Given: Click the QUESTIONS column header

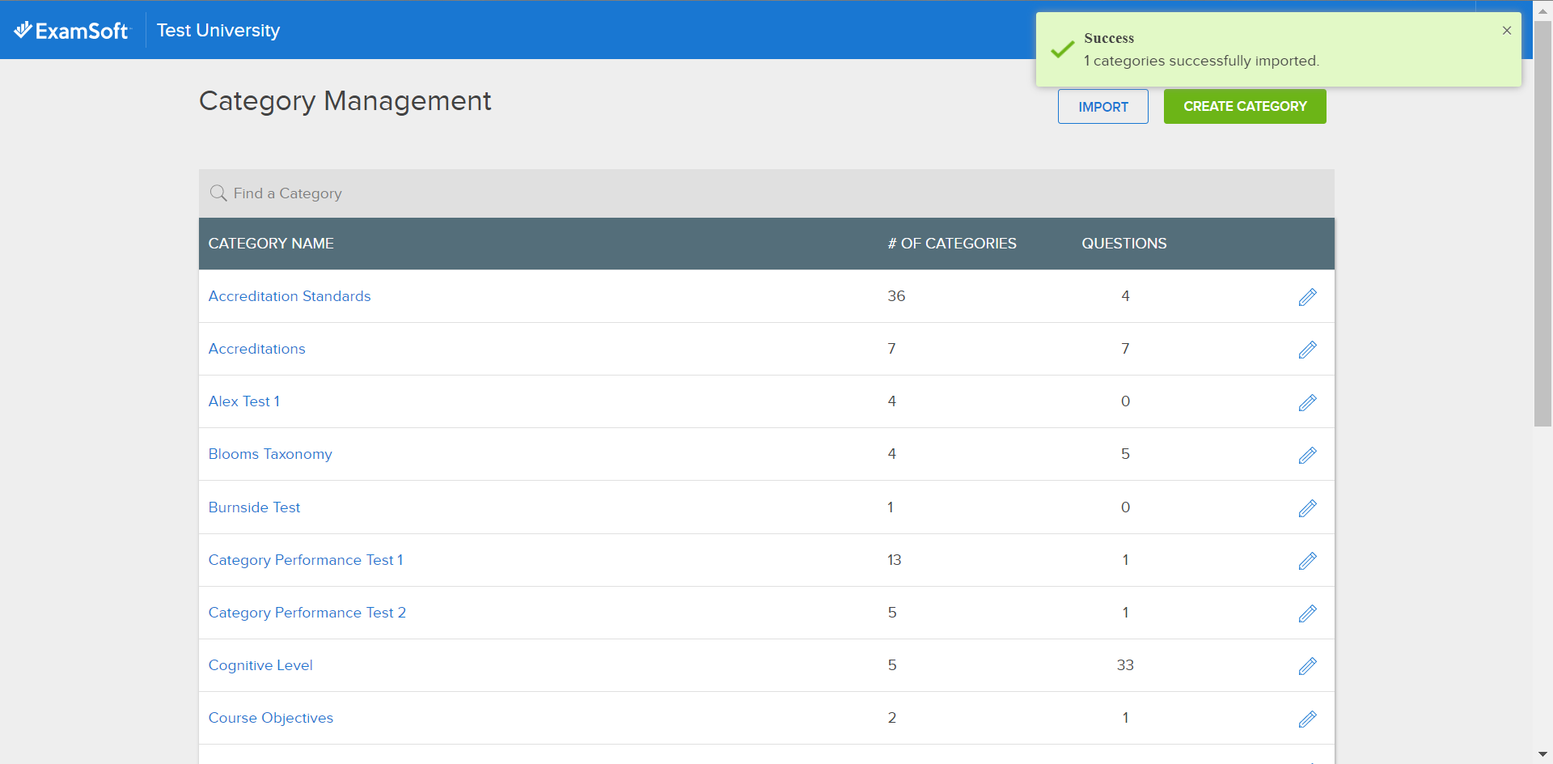Looking at the screenshot, I should (1124, 244).
